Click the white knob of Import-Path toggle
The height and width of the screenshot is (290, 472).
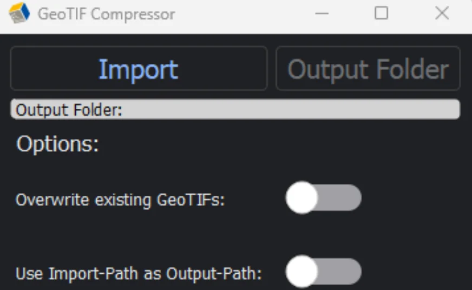(301, 272)
